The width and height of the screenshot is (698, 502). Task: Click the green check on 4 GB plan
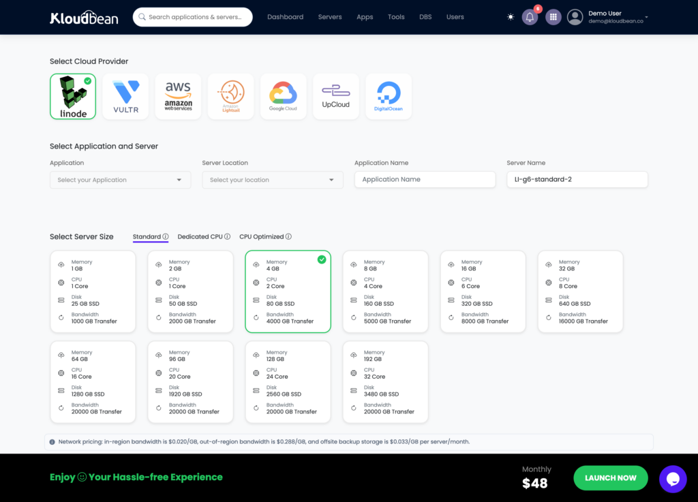[322, 260]
